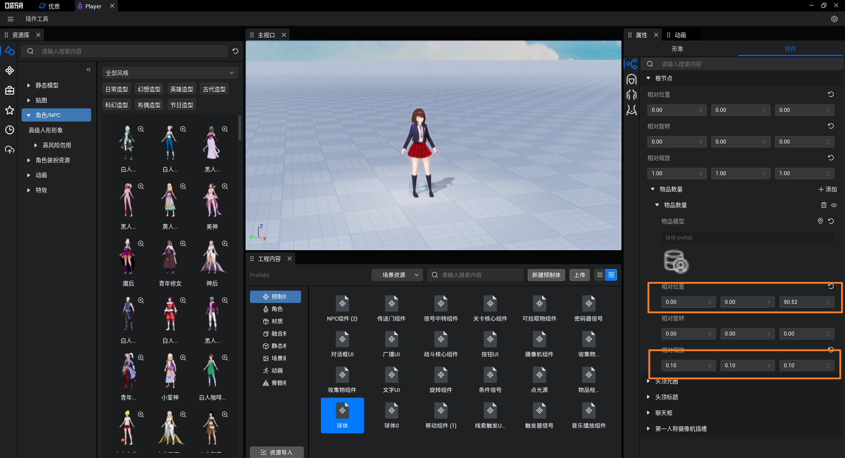
Task: Open the Player document tab
Action: tap(93, 6)
